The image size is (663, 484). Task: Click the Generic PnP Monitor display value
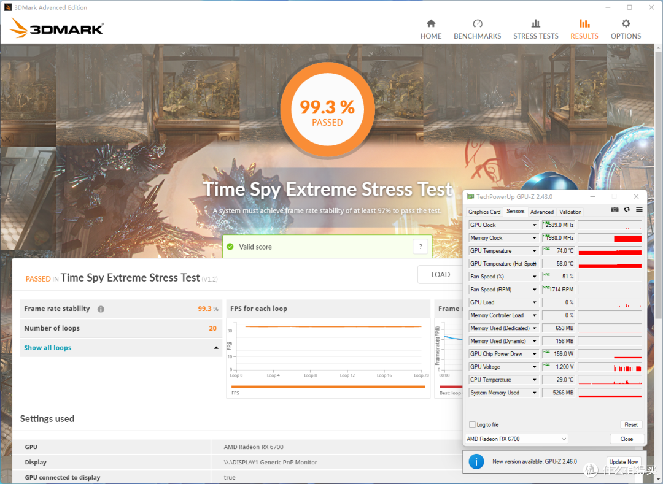tap(271, 462)
